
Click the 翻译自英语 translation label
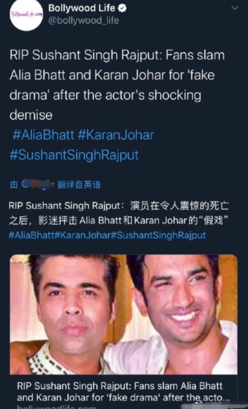click(79, 185)
